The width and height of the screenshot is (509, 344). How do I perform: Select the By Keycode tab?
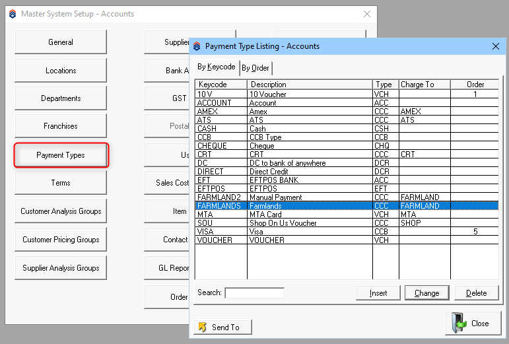[216, 67]
